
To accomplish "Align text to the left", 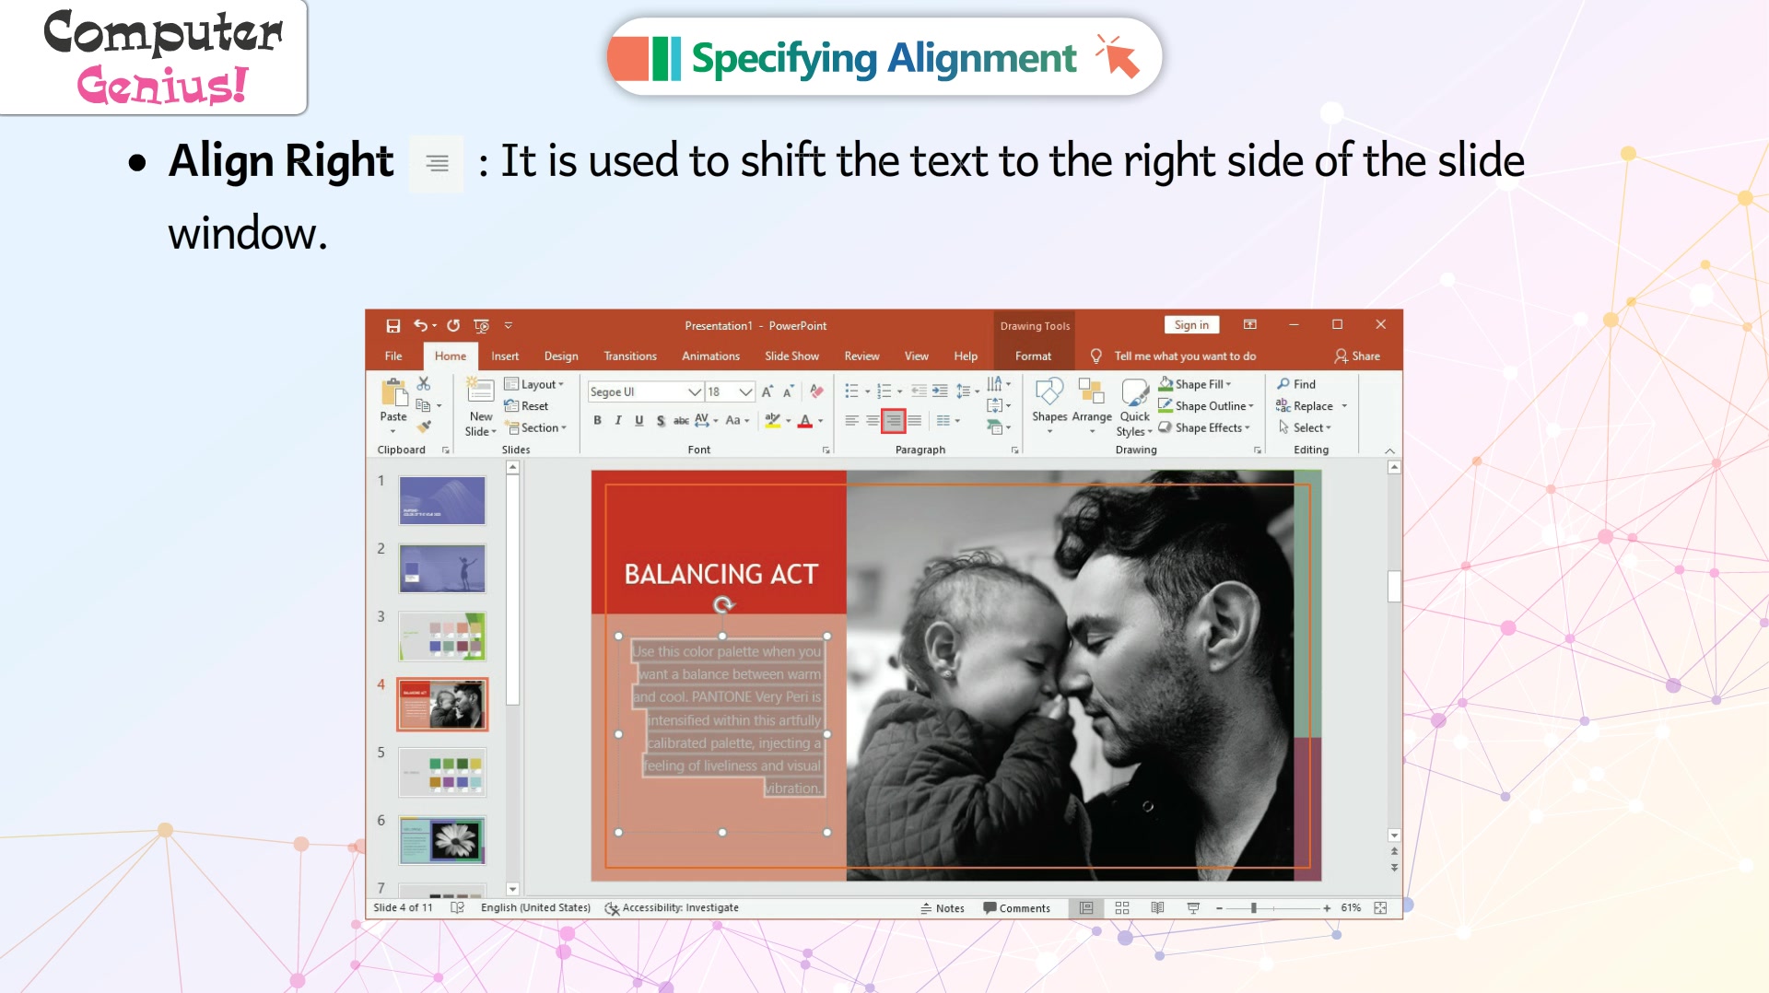I will point(851,420).
